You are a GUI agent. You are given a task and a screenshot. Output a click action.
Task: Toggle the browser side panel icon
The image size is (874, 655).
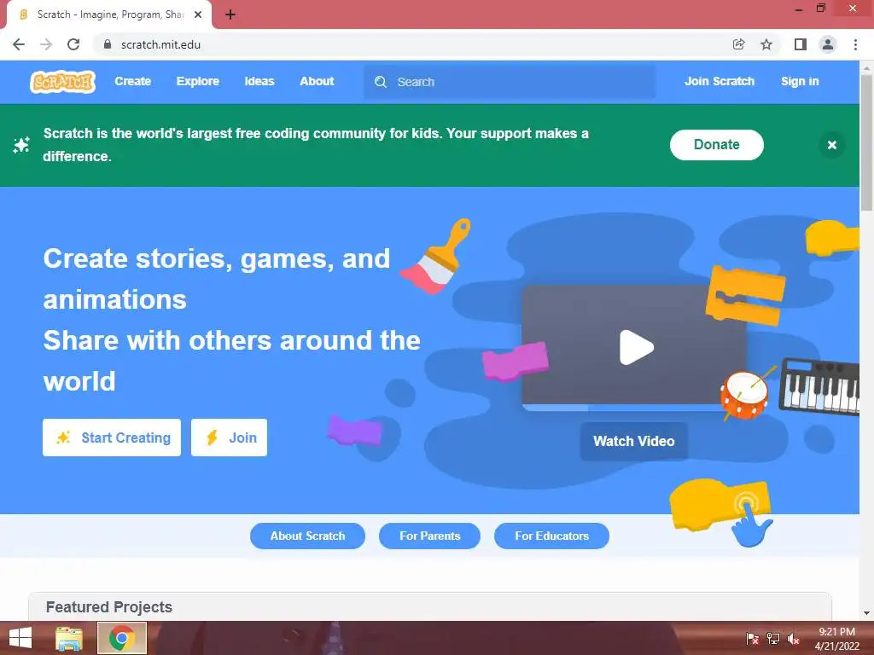pos(801,44)
